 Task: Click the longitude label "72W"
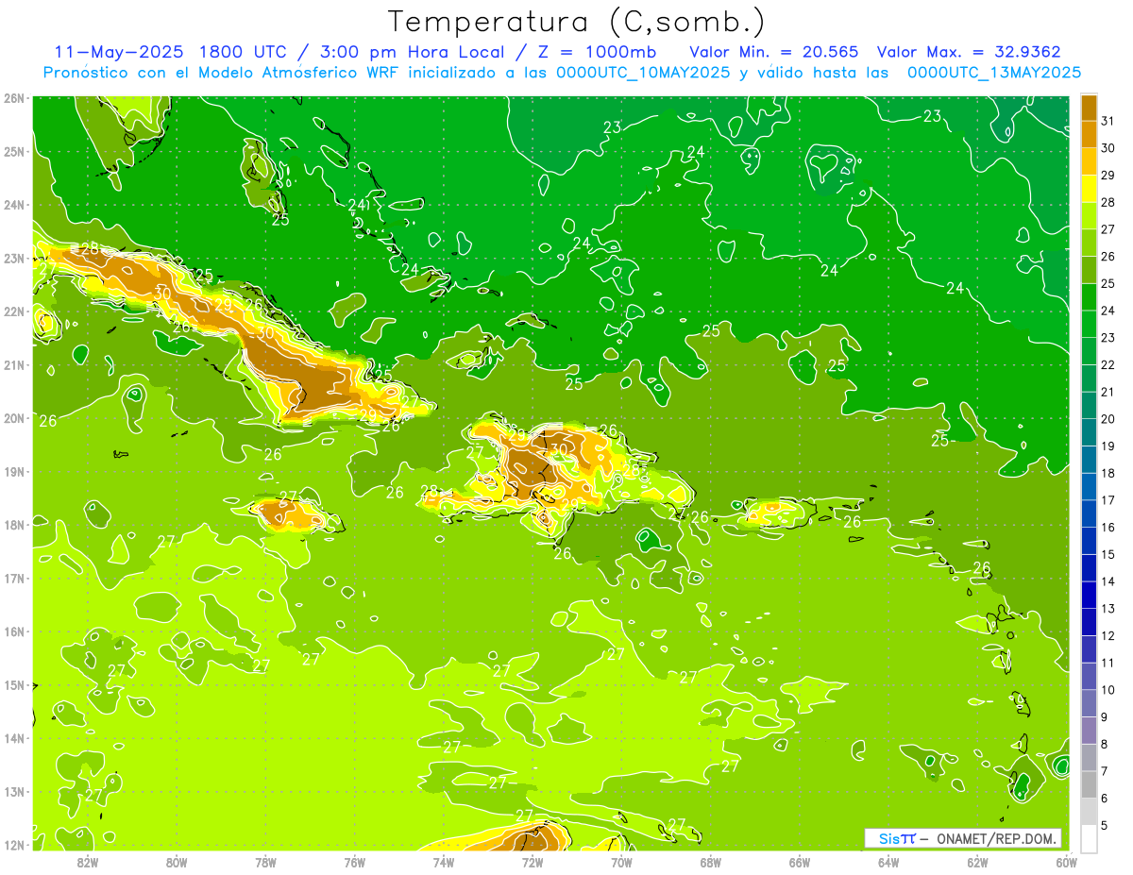pyautogui.click(x=533, y=862)
